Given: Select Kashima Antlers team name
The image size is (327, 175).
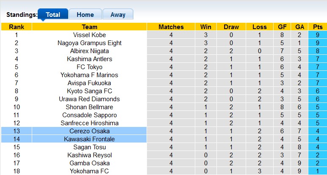Looking at the screenshot, I should 89,59.
